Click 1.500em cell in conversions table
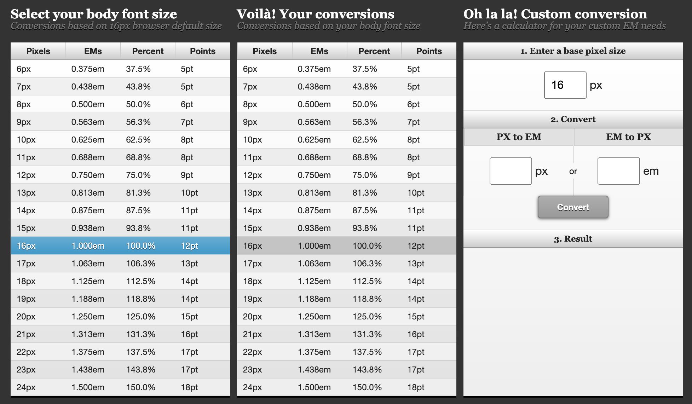Viewport: 692px width, 404px height. coord(314,387)
